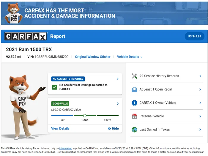The width and height of the screenshot is (208, 156).
Task: Expand the Vehicle Details dropdown
Action: pos(130,57)
